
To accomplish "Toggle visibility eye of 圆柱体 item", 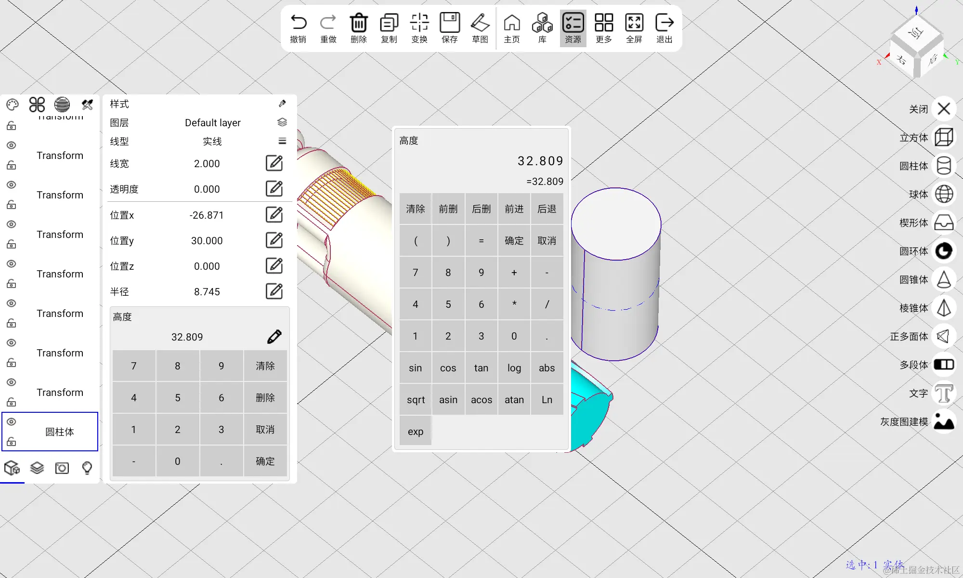I will click(x=12, y=422).
